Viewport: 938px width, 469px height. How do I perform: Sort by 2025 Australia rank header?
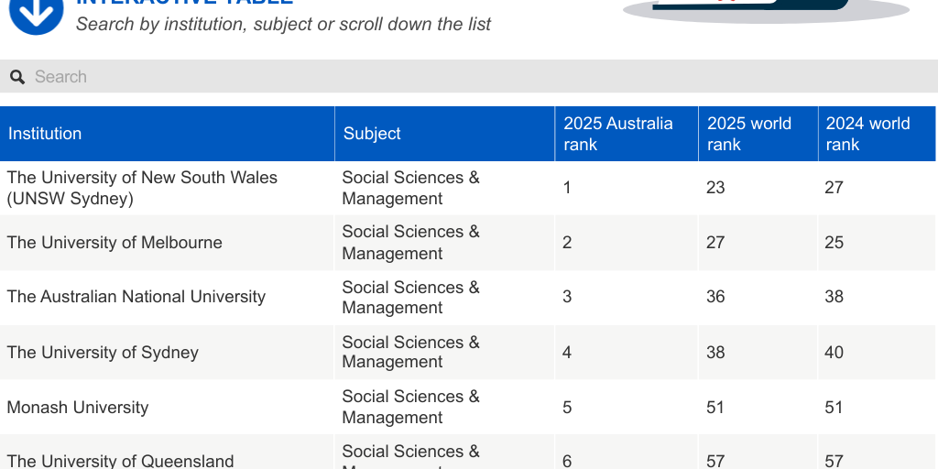point(627,134)
